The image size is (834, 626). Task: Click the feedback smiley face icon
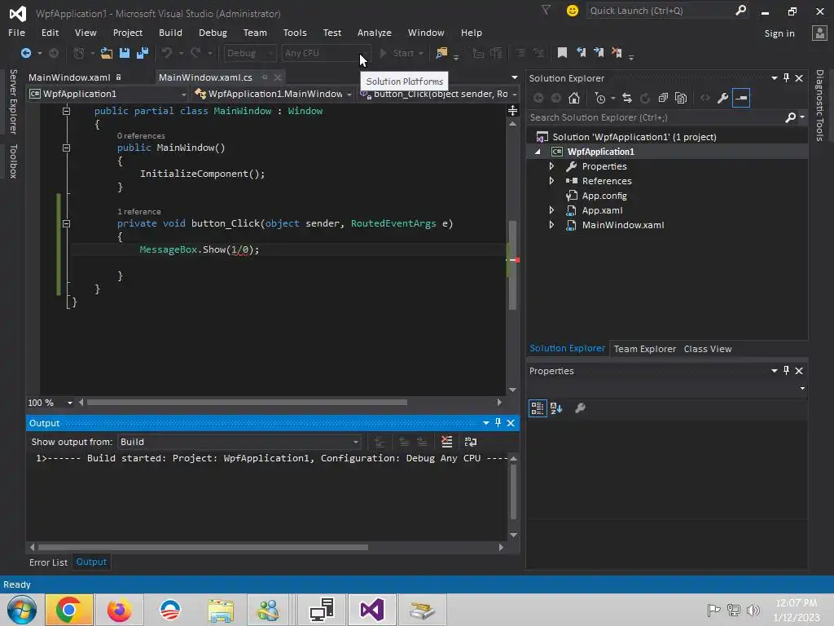pos(573,11)
